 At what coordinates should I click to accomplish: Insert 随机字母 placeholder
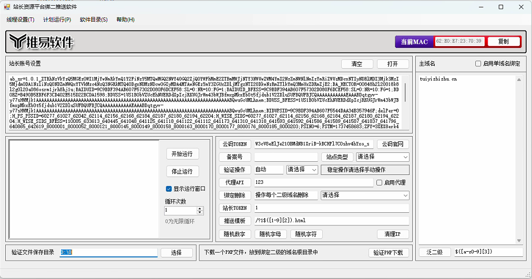[270, 234]
